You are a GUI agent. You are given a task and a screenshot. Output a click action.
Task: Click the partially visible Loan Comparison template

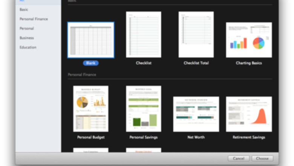[x=90, y=150]
